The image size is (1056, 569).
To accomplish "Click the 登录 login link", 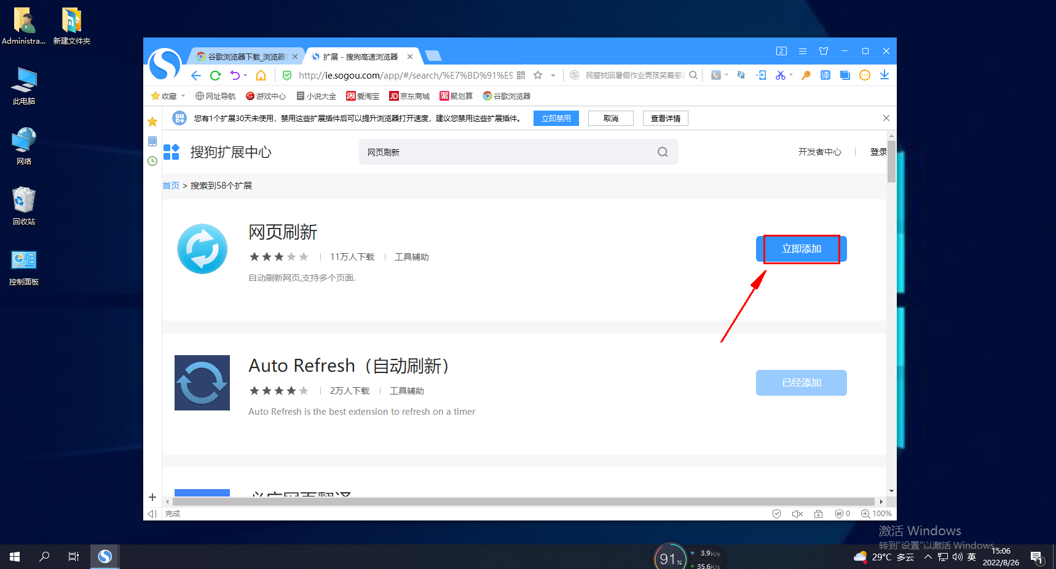I will (x=878, y=152).
